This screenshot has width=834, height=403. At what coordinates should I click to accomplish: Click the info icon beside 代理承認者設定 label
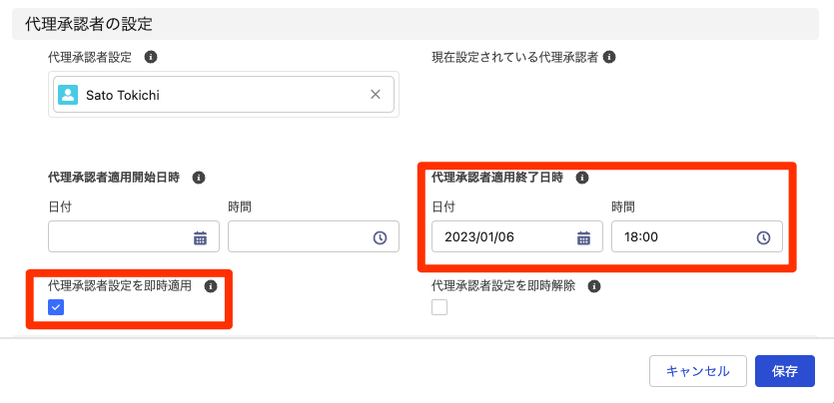coord(150,58)
